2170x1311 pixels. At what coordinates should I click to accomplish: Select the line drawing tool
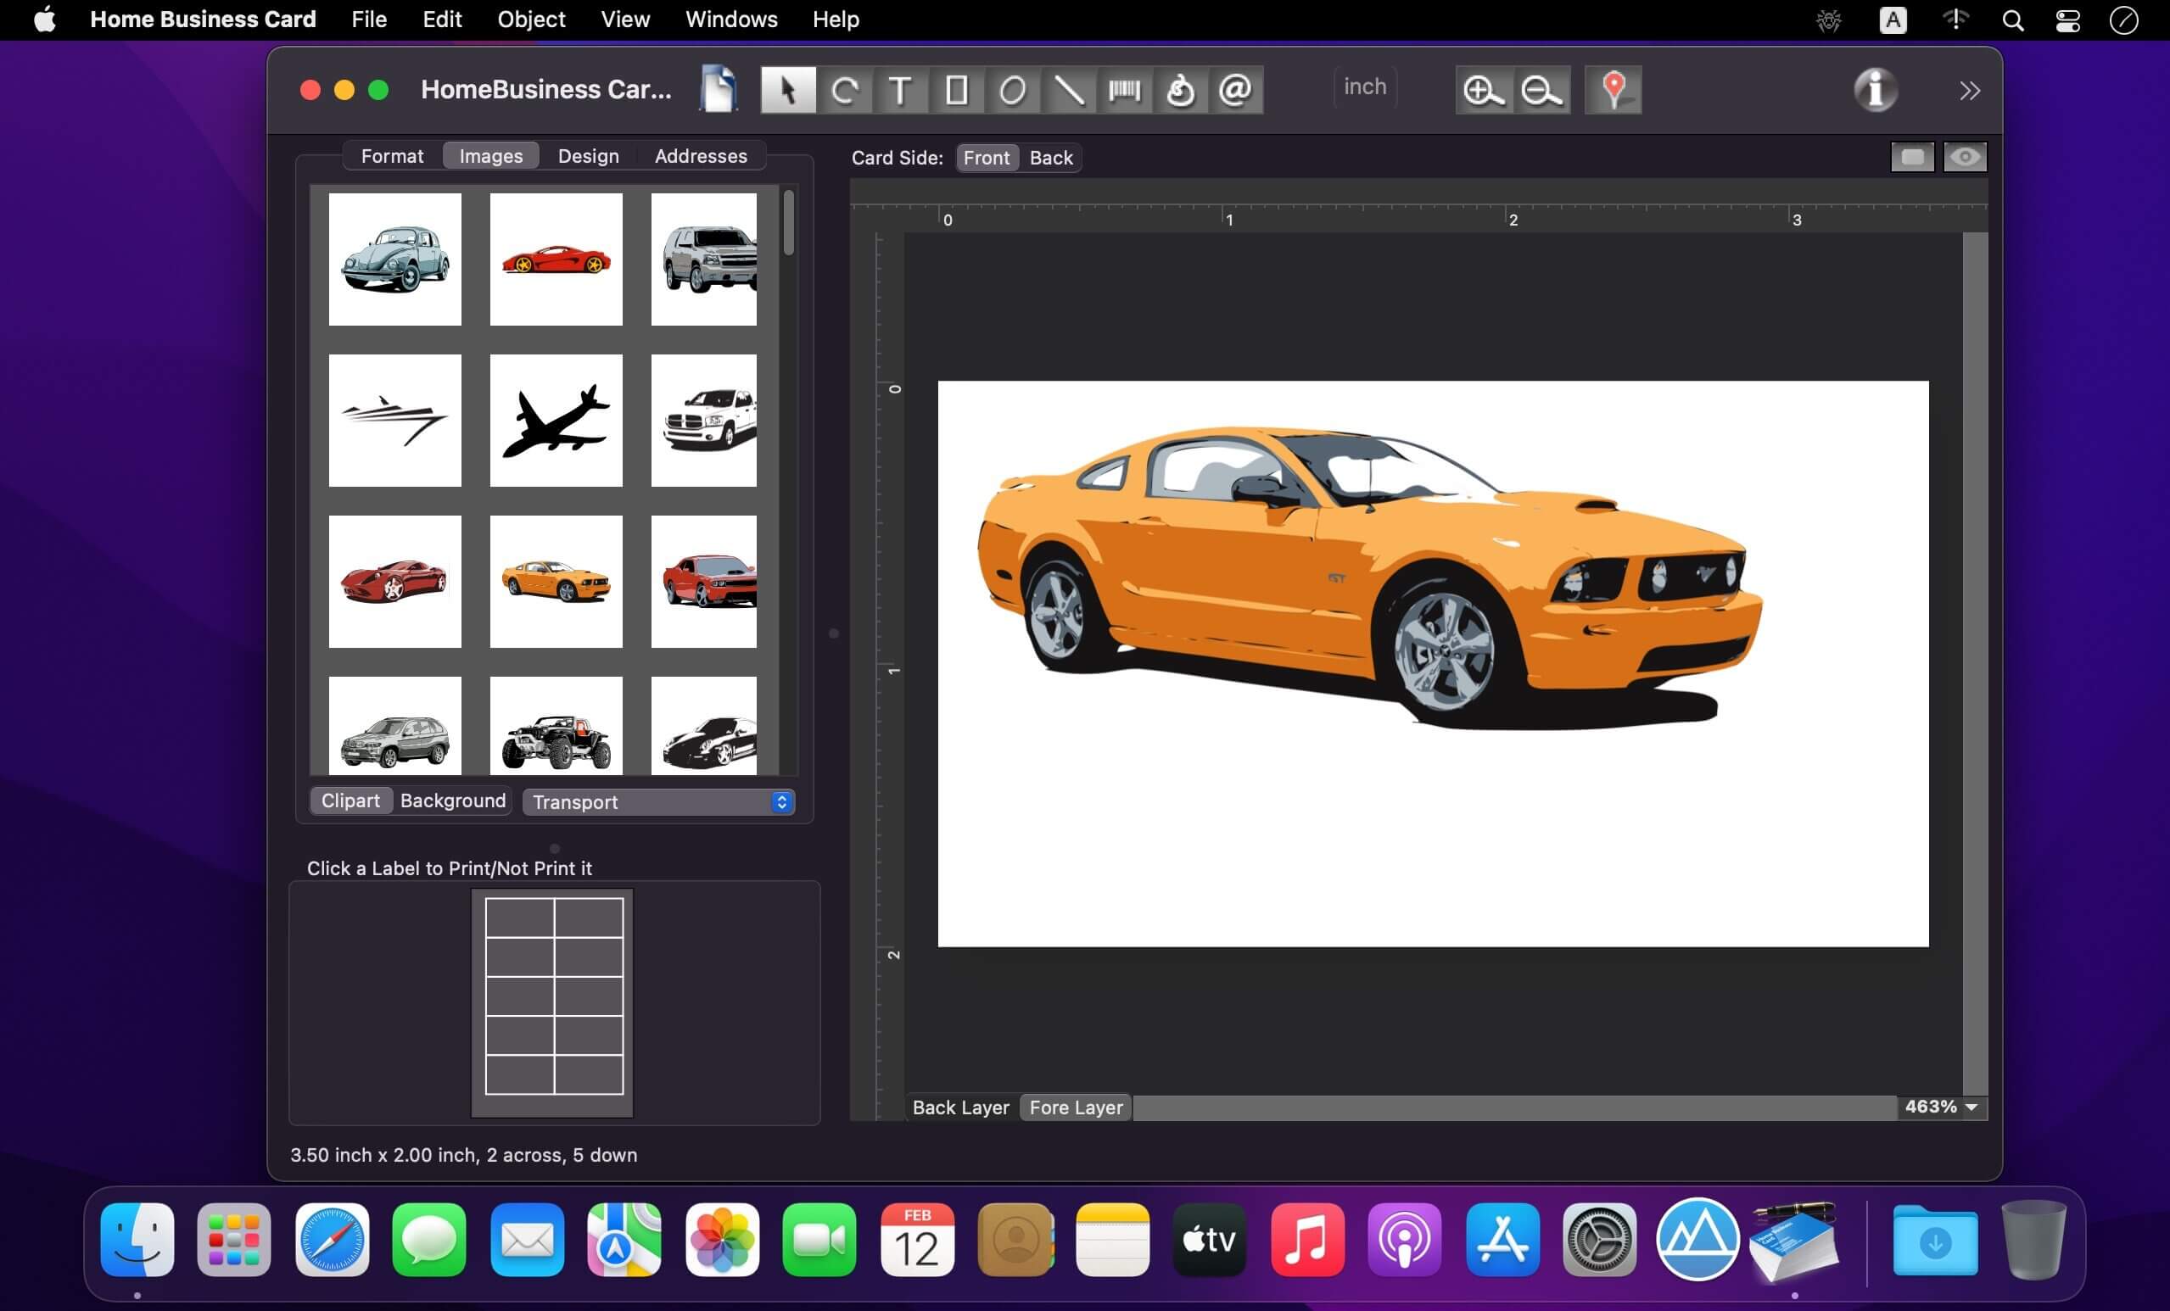tap(1069, 90)
